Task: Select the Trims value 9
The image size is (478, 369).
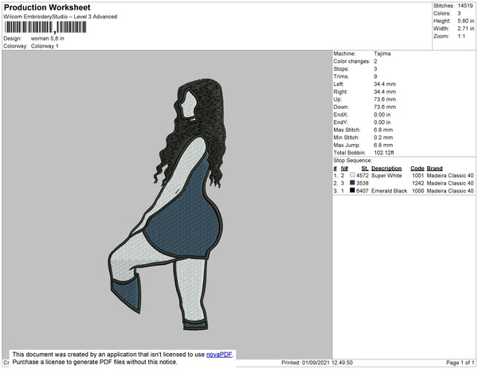Action: tap(375, 76)
